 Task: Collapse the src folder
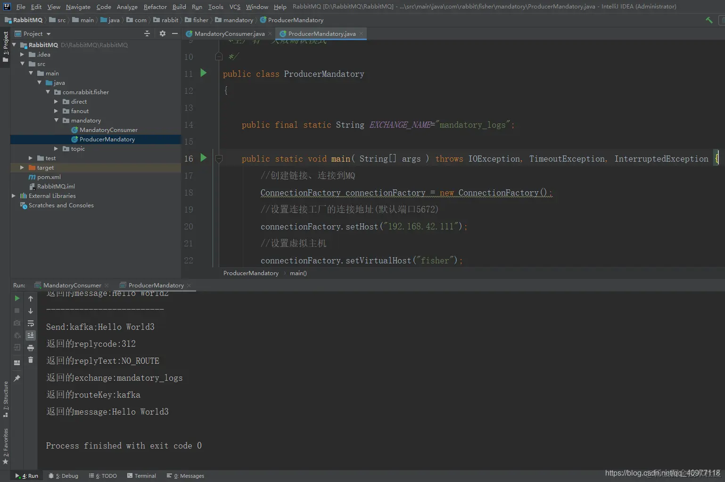(x=22, y=64)
